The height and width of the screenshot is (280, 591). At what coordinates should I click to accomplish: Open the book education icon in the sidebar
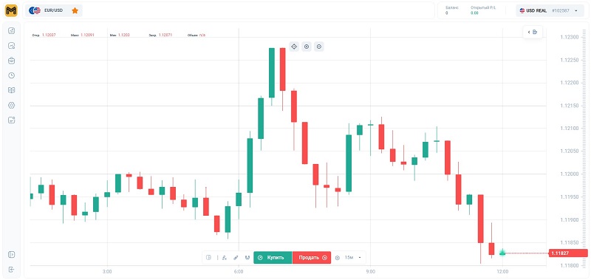click(x=11, y=90)
